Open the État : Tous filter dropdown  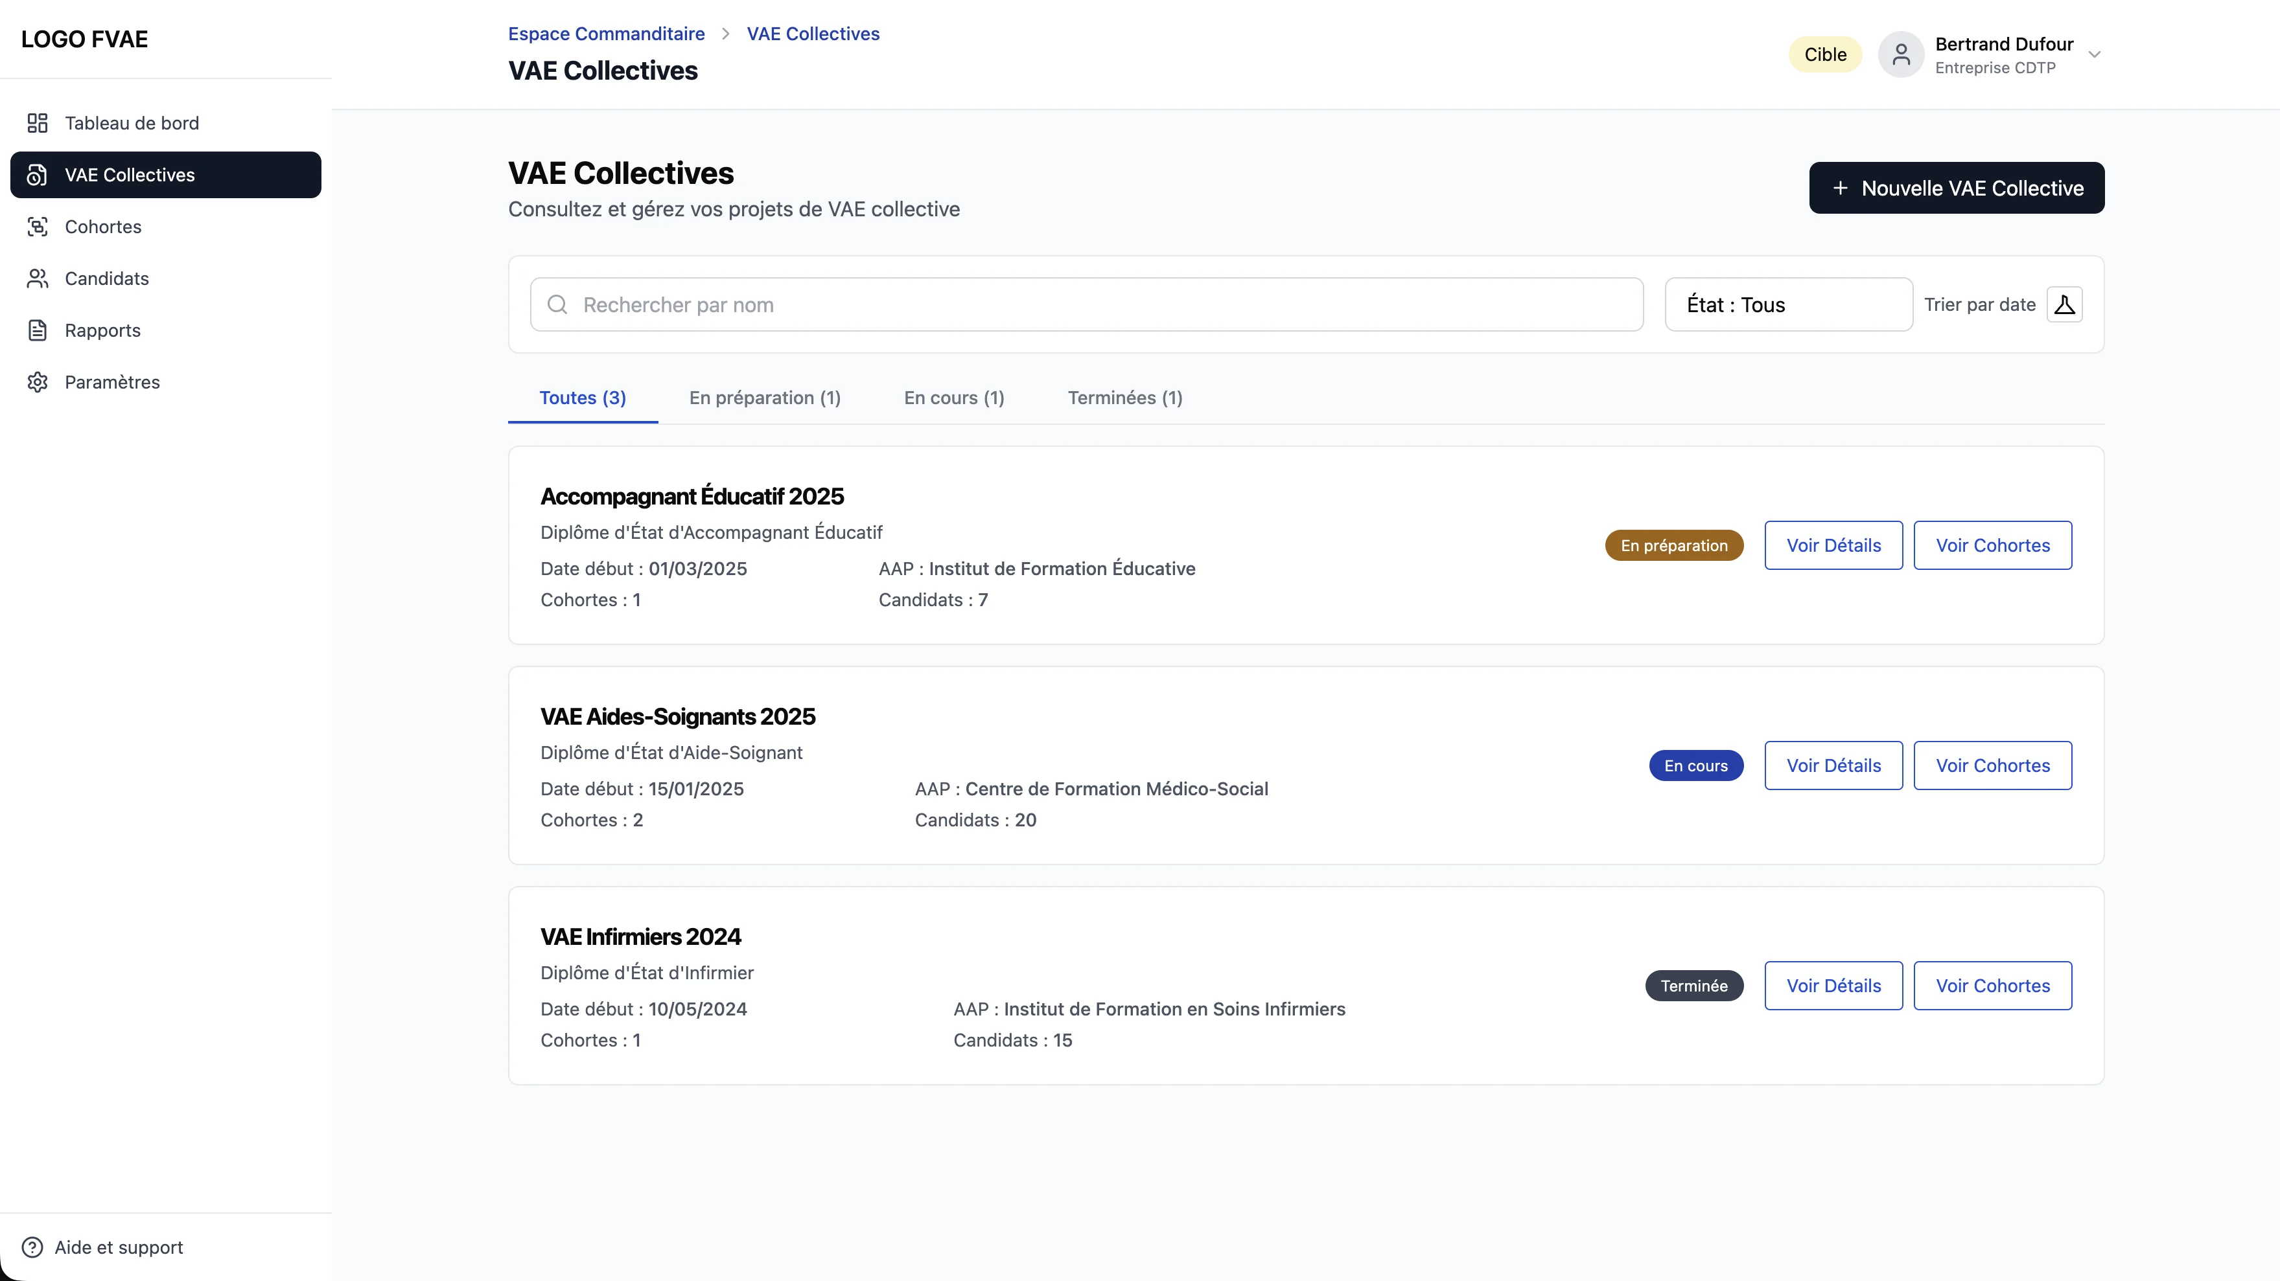point(1787,304)
